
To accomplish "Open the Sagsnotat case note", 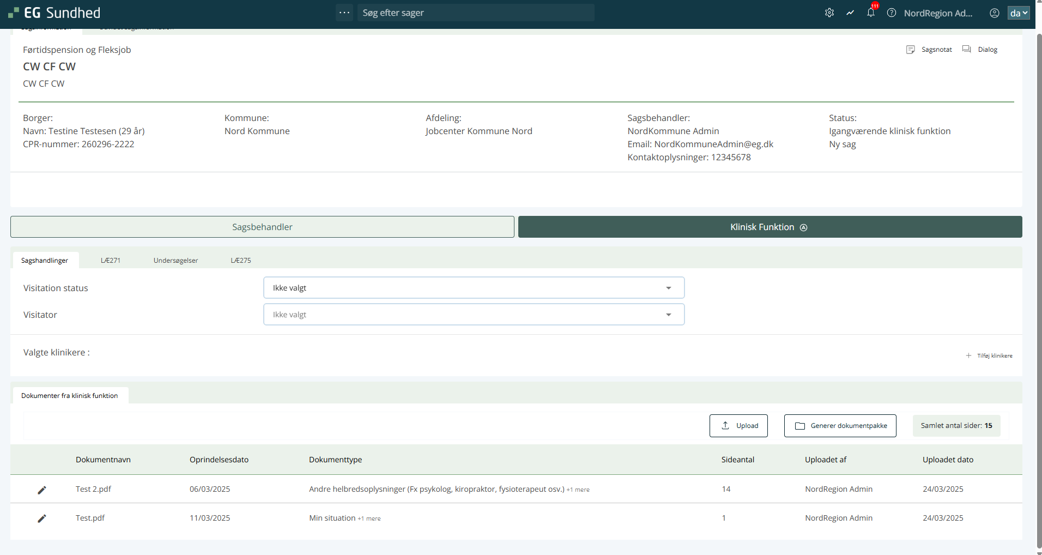I will click(x=929, y=50).
